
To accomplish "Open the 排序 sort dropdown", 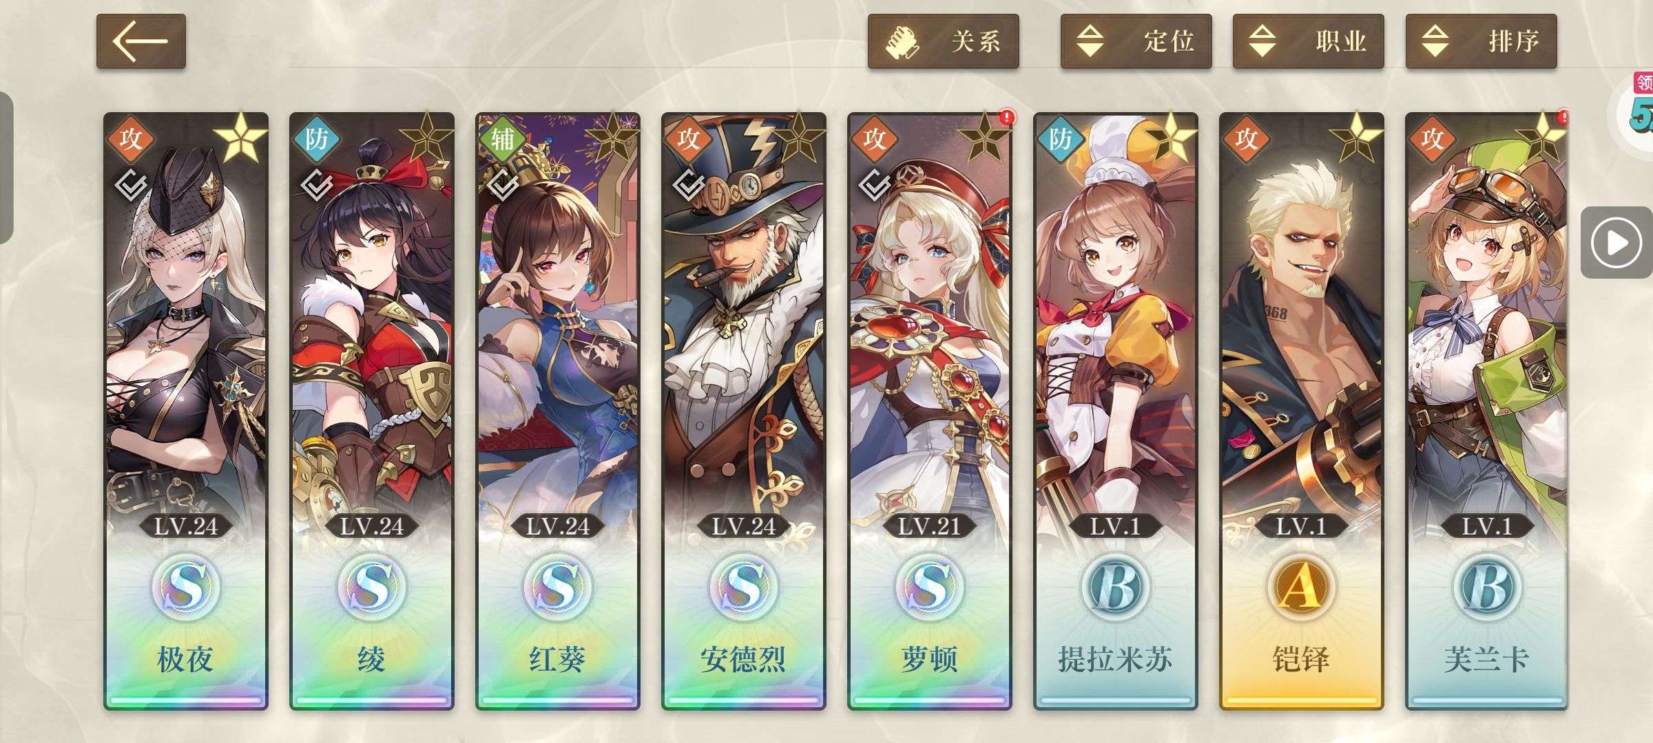I will tap(1481, 41).
